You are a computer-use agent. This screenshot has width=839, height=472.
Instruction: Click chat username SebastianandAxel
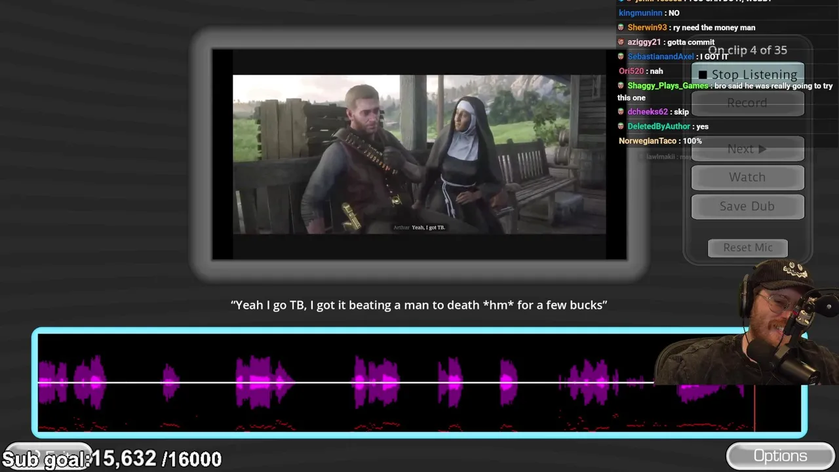[x=660, y=56]
